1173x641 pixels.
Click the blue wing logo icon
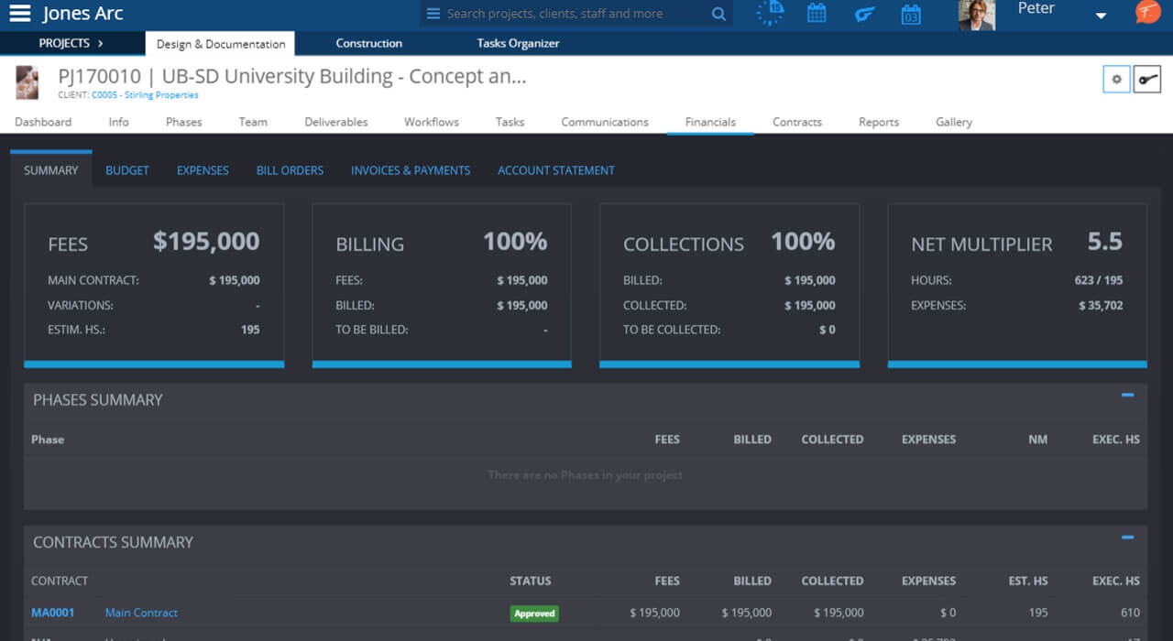click(864, 14)
